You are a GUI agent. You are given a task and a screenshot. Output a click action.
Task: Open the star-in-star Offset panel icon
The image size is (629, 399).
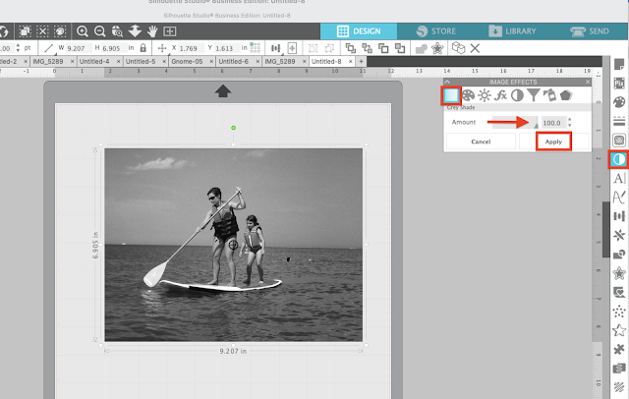coord(619,273)
